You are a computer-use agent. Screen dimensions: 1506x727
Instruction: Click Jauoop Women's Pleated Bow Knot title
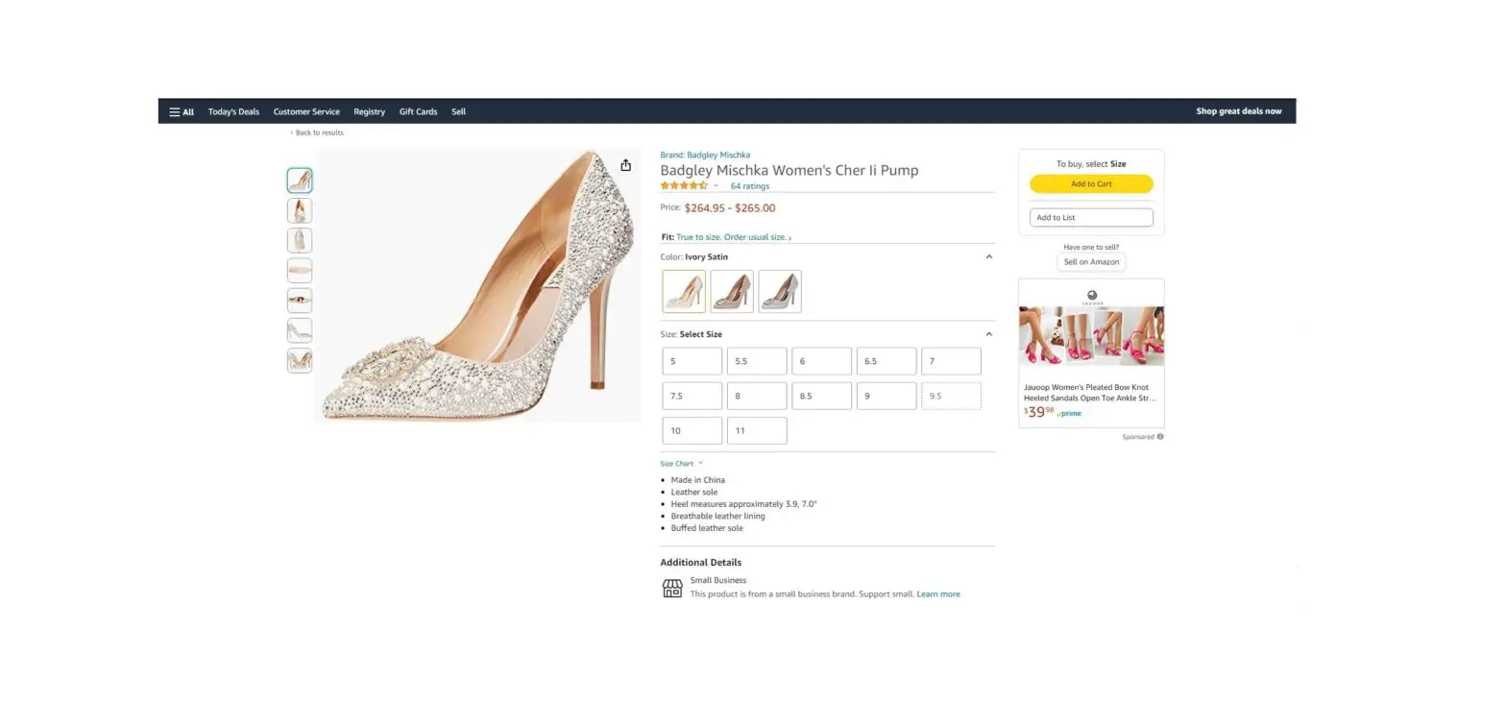tap(1090, 393)
